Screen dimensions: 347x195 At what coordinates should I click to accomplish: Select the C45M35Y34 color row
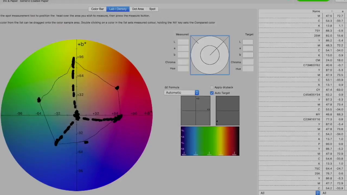[303, 95]
